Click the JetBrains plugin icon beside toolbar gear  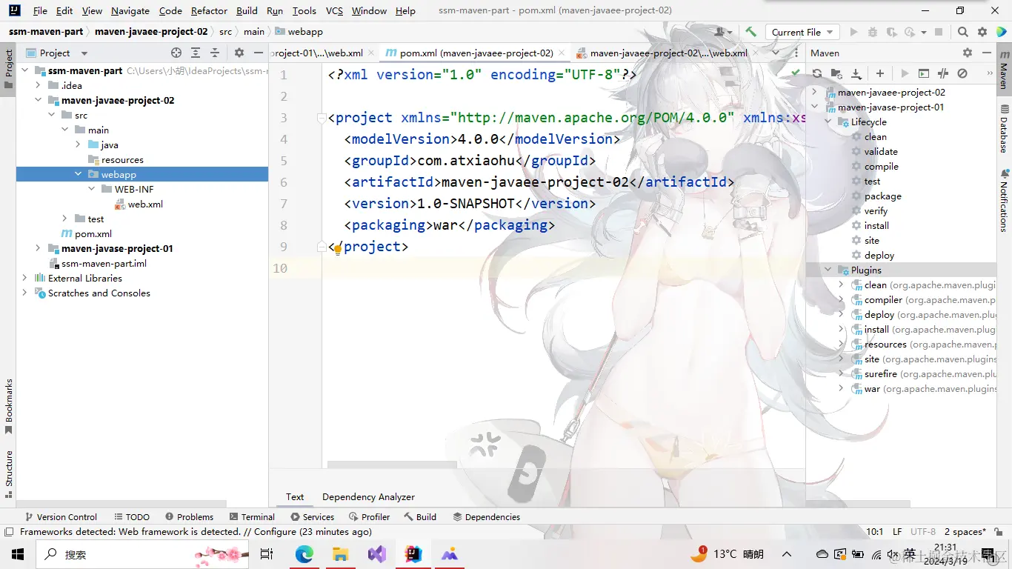pyautogui.click(x=1001, y=32)
